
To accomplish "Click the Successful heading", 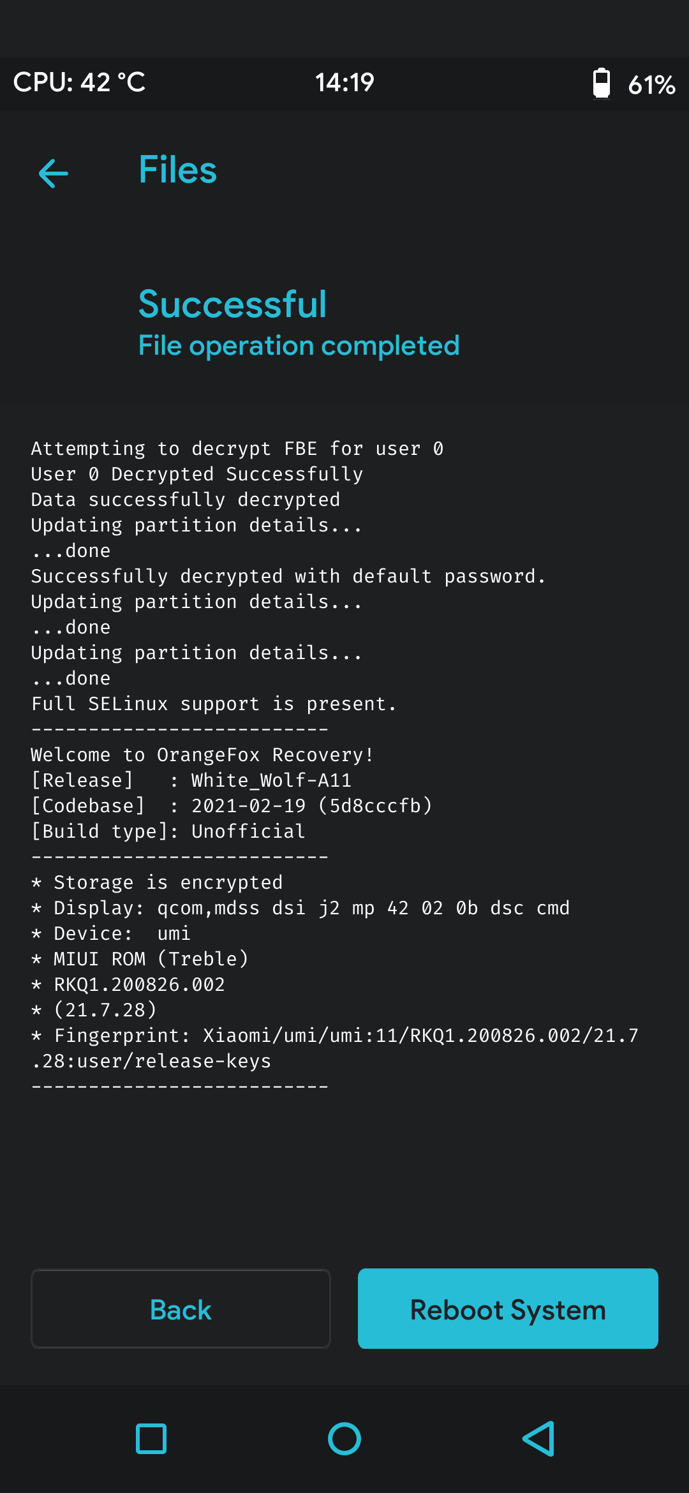I will coord(232,304).
